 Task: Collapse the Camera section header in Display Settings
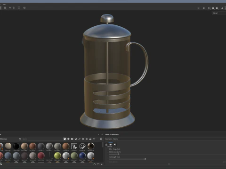pos(110,147)
